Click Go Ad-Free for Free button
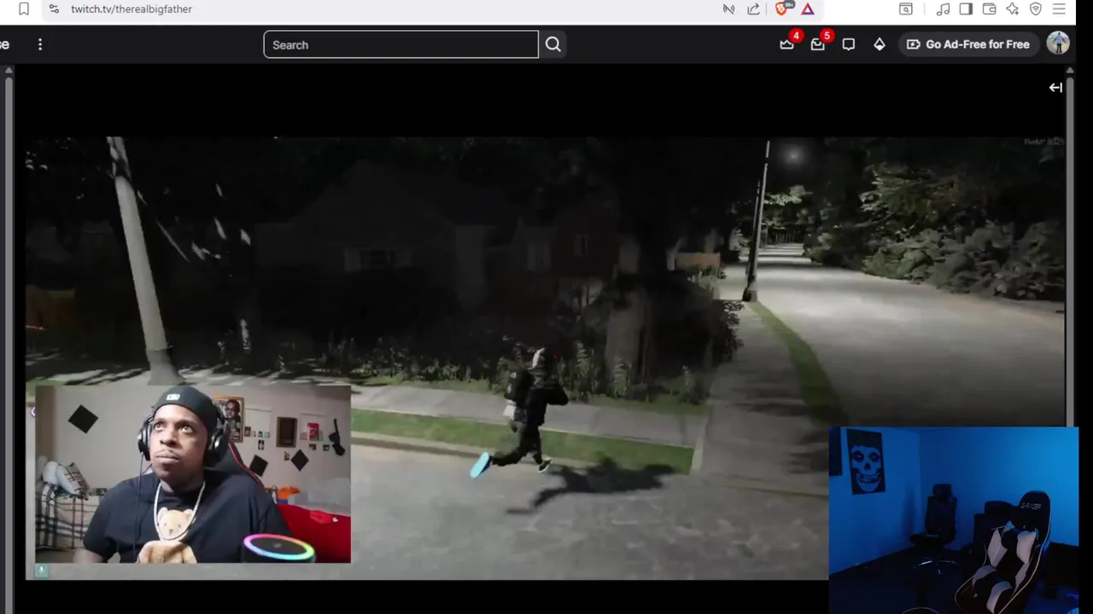The width and height of the screenshot is (1093, 614). (x=968, y=44)
